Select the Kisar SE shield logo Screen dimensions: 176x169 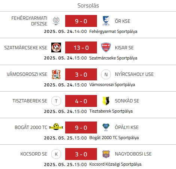(x=106, y=47)
